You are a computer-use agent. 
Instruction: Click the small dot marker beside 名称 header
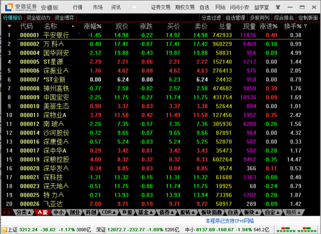point(73,26)
